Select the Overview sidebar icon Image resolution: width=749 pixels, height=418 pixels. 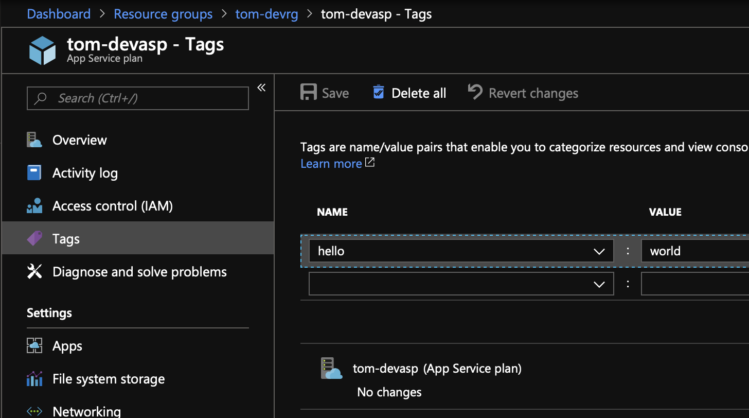coord(34,140)
